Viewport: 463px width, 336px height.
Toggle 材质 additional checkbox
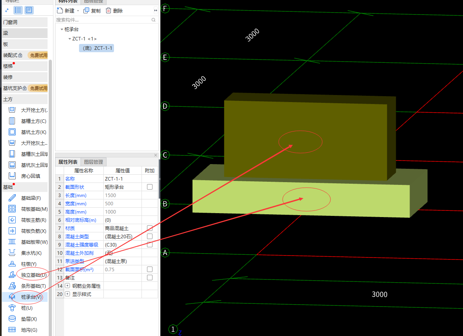tap(150, 228)
